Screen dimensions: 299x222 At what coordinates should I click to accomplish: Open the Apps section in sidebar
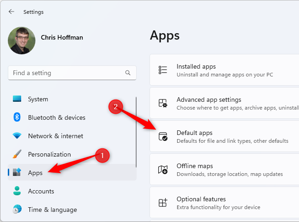(35, 173)
